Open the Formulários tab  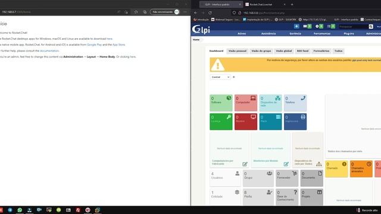pos(321,51)
